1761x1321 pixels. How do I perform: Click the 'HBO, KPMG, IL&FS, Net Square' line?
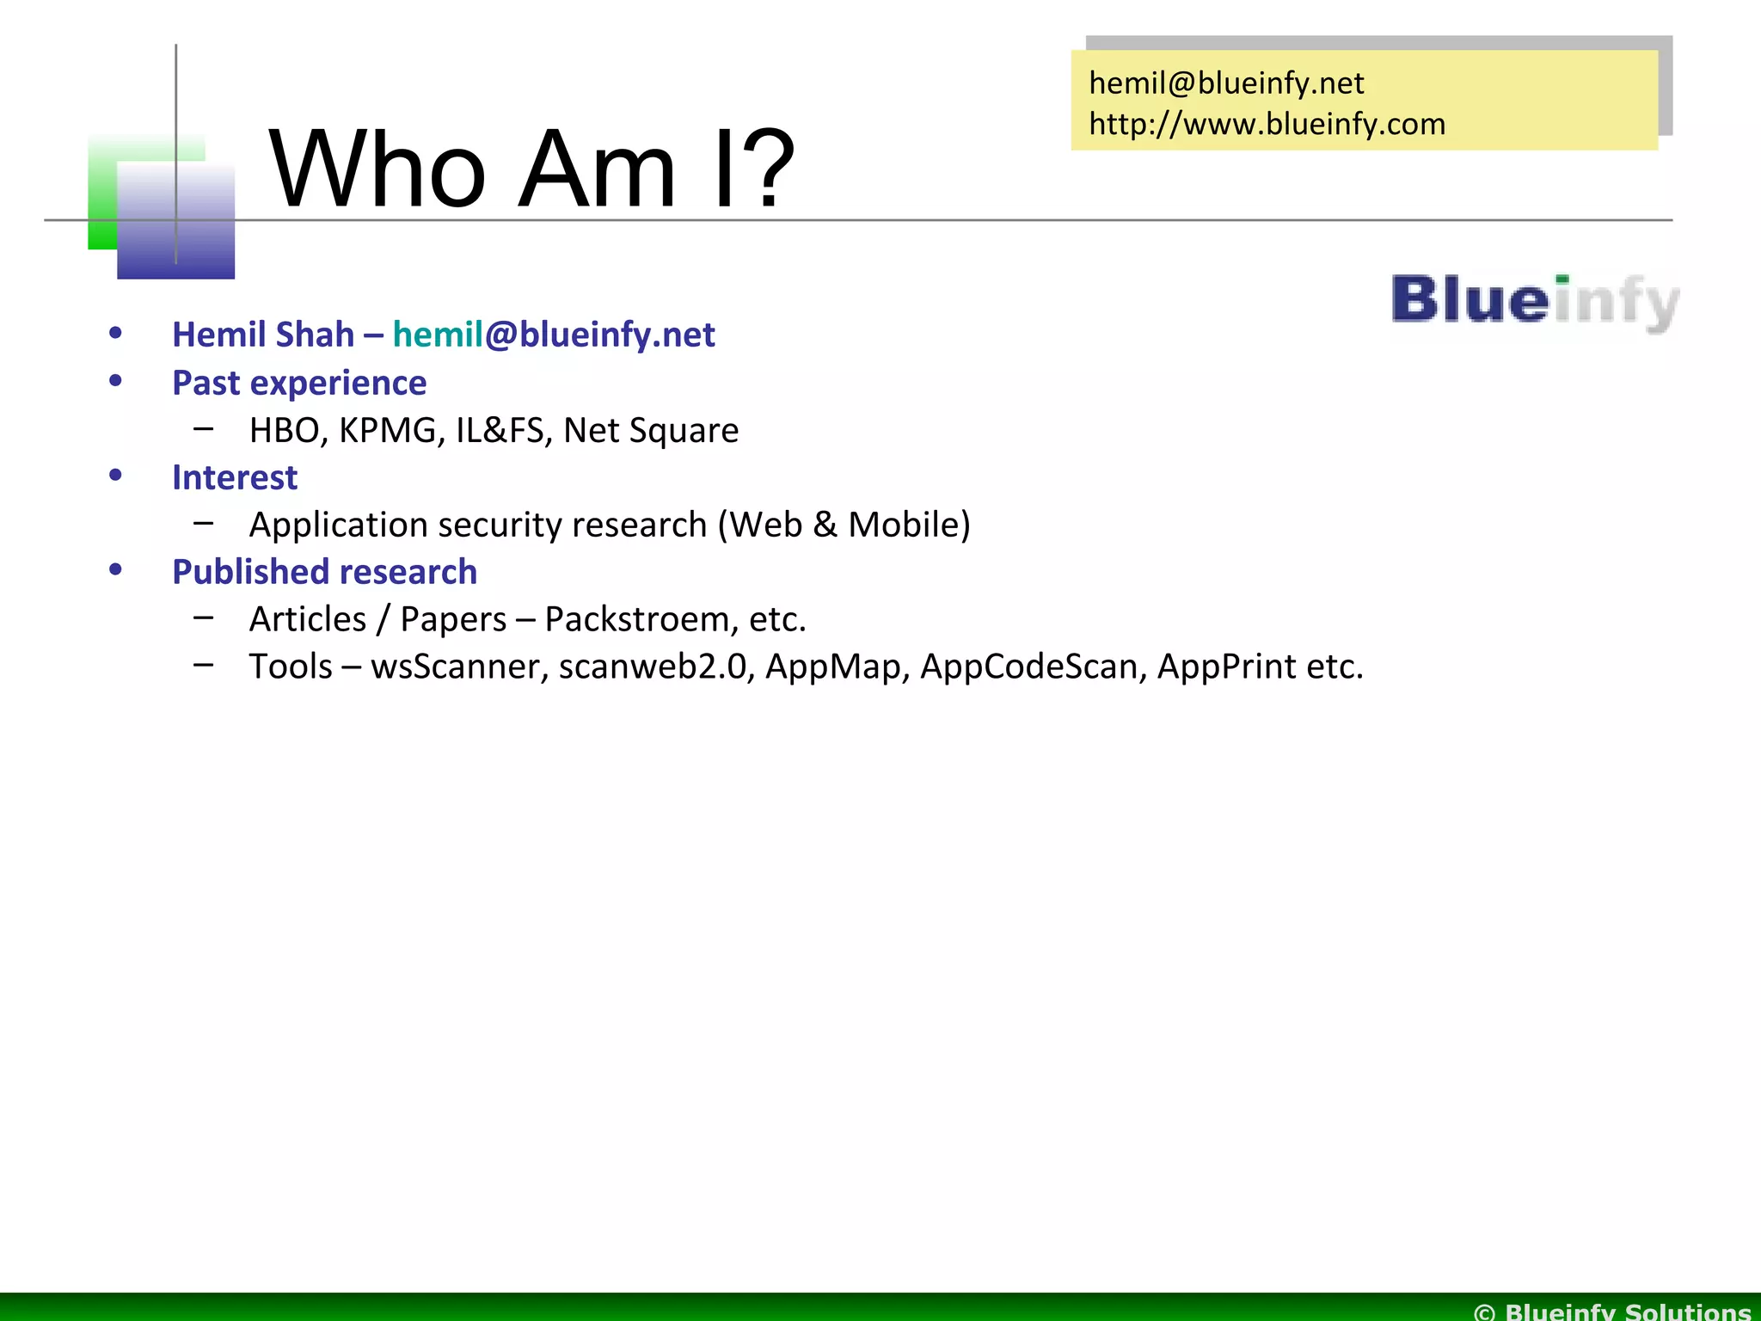pos(494,430)
